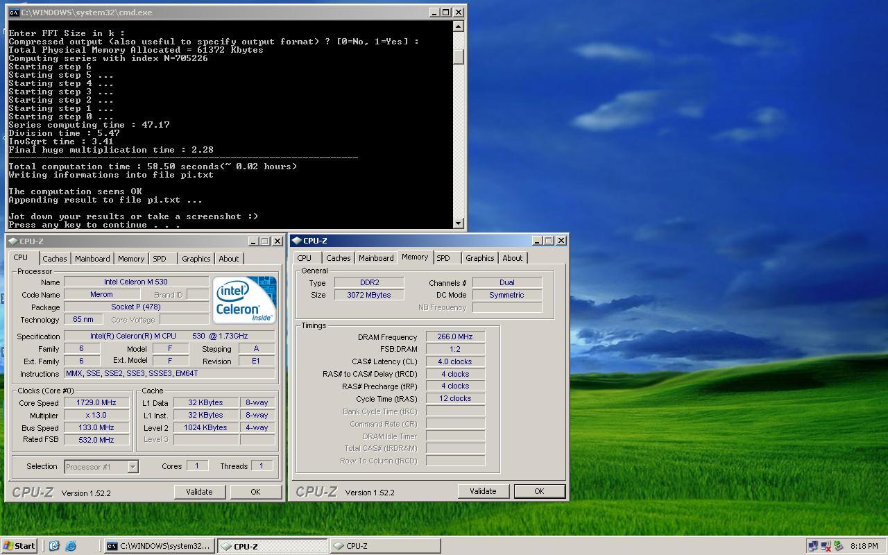Open Mainboard tab in right CPU-Z window
This screenshot has width=888, height=555.
point(376,258)
